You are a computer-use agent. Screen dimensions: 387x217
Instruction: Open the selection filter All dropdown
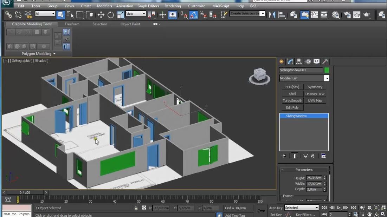(x=45, y=14)
